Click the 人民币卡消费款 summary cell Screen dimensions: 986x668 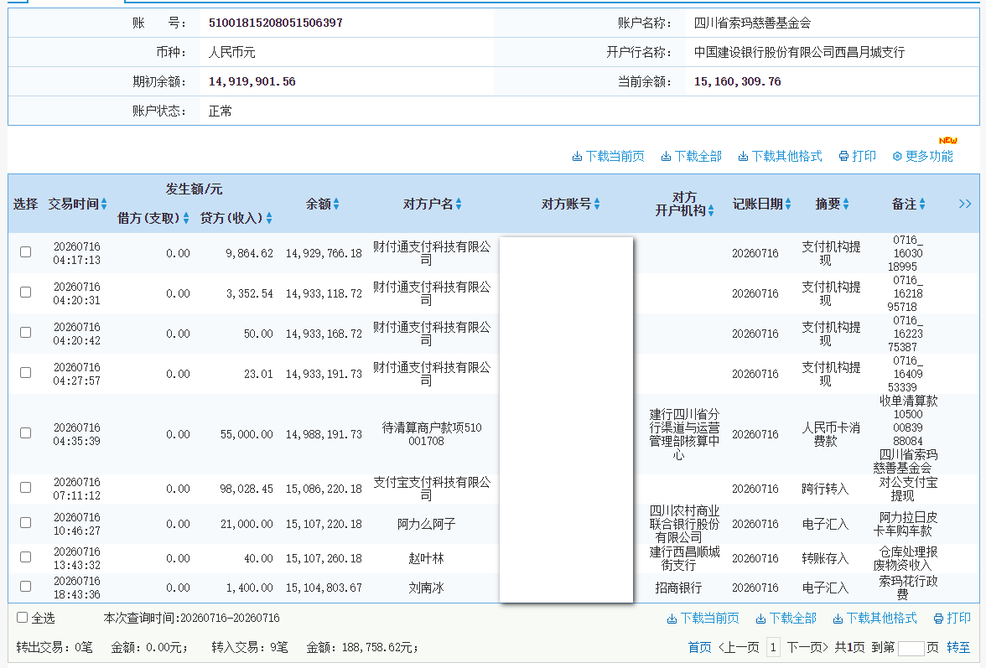tap(831, 434)
